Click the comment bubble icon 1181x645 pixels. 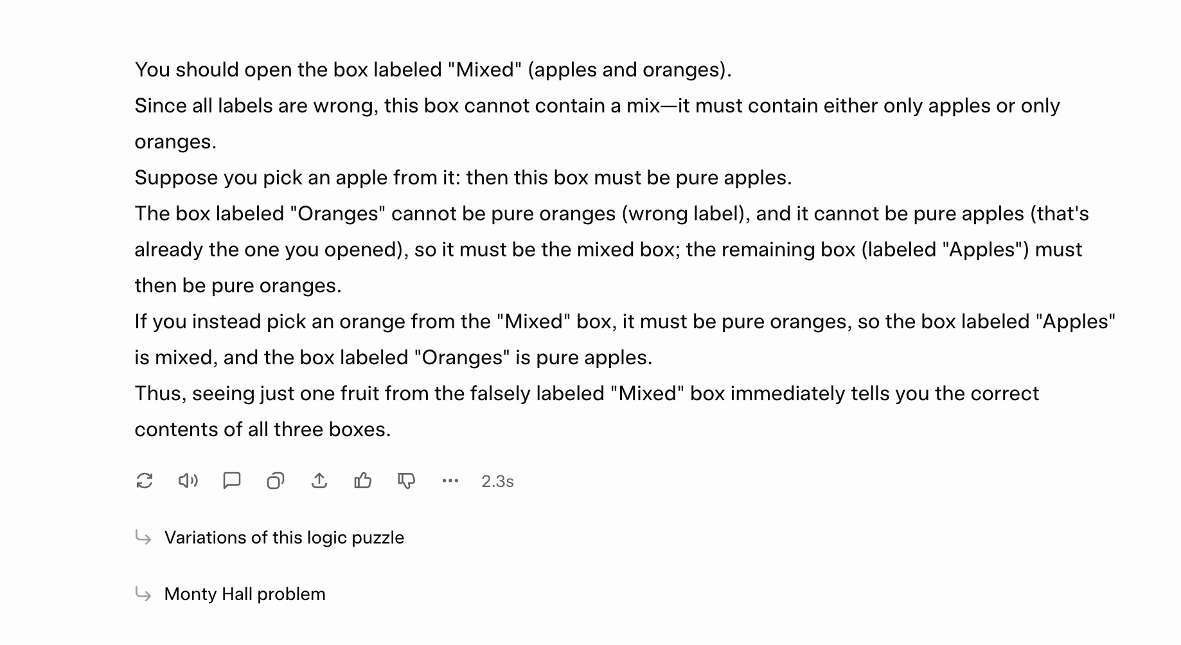[x=231, y=481]
